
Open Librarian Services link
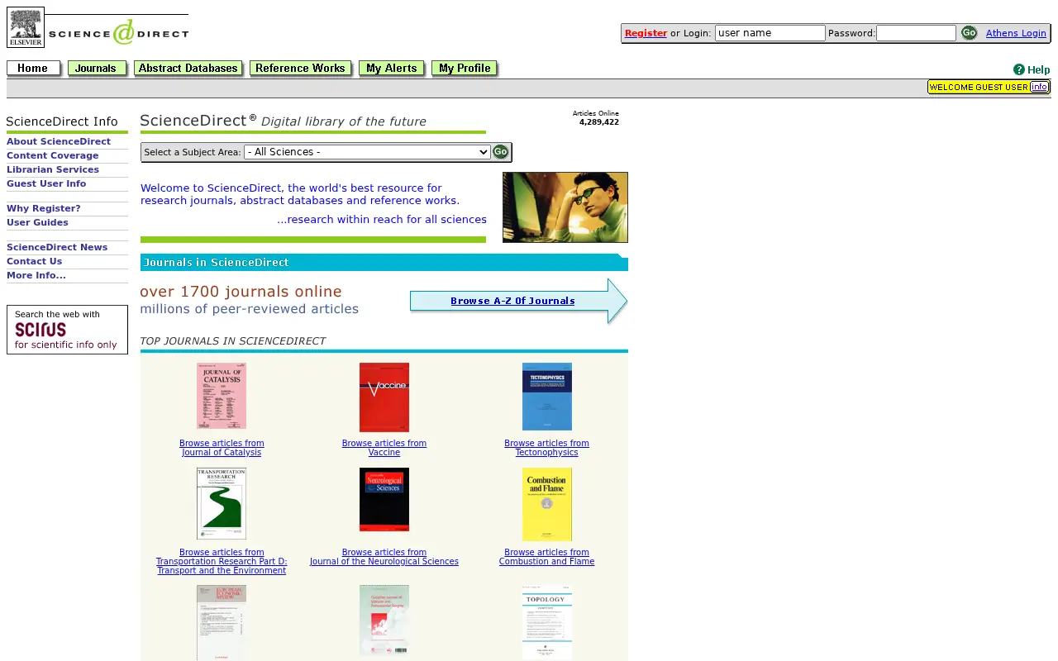53,169
